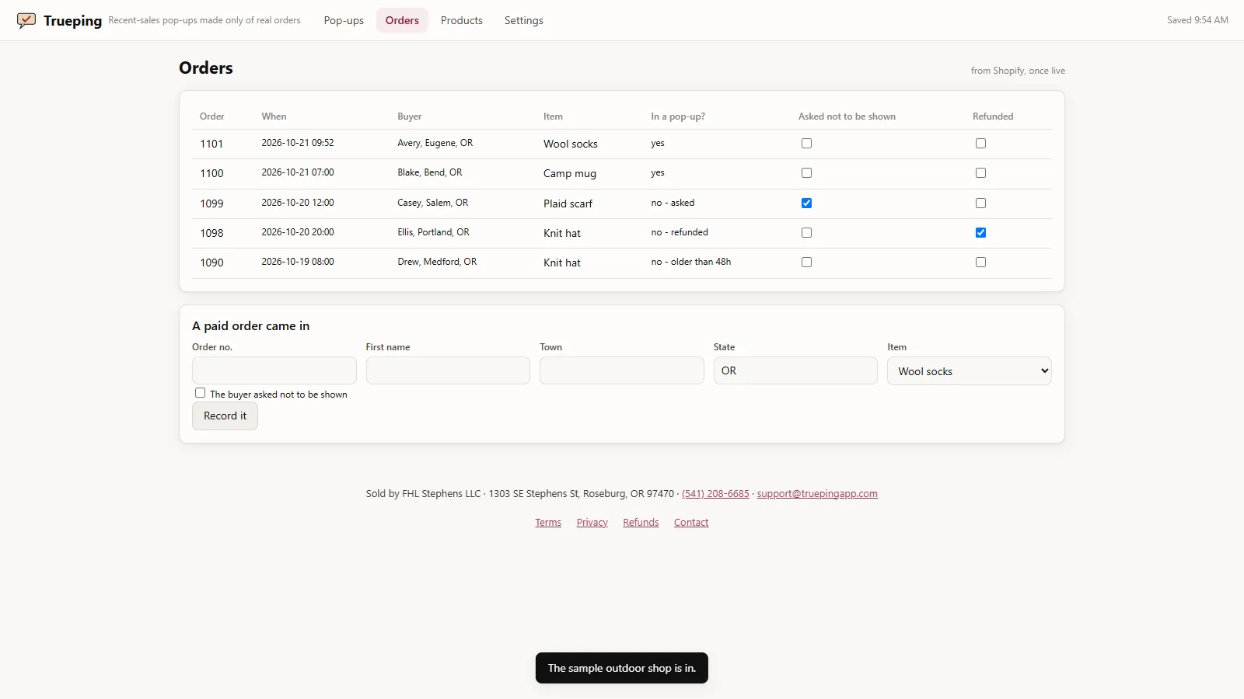Image resolution: width=1244 pixels, height=699 pixels.
Task: Click buyer 'Drew, Medford, OR'
Action: (x=437, y=262)
